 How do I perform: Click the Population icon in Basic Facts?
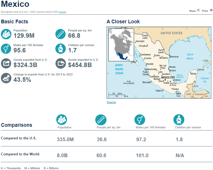[6, 34]
